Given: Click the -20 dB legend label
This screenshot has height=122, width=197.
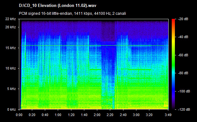Looking at the screenshot, I should tap(183, 19).
